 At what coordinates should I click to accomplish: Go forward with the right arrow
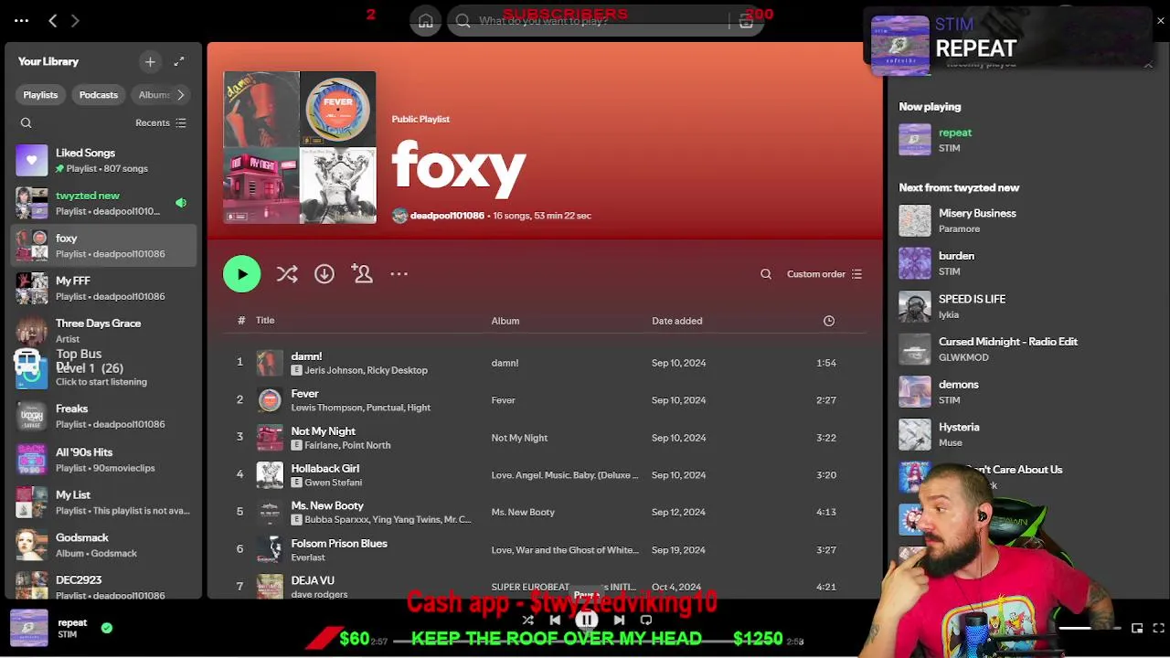[x=75, y=20]
